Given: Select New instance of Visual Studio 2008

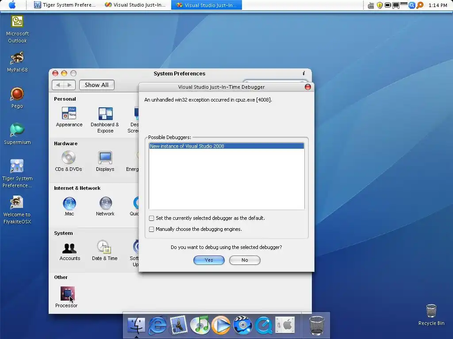Looking at the screenshot, I should point(226,146).
